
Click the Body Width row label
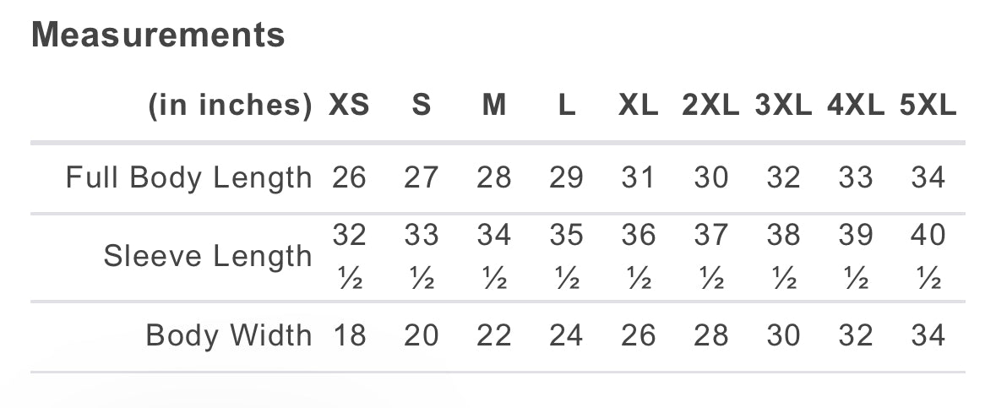point(229,335)
